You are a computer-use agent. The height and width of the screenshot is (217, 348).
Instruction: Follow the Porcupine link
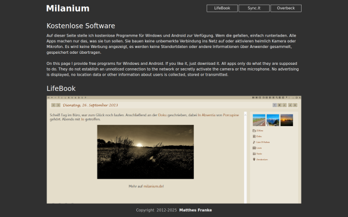(x=231, y=115)
